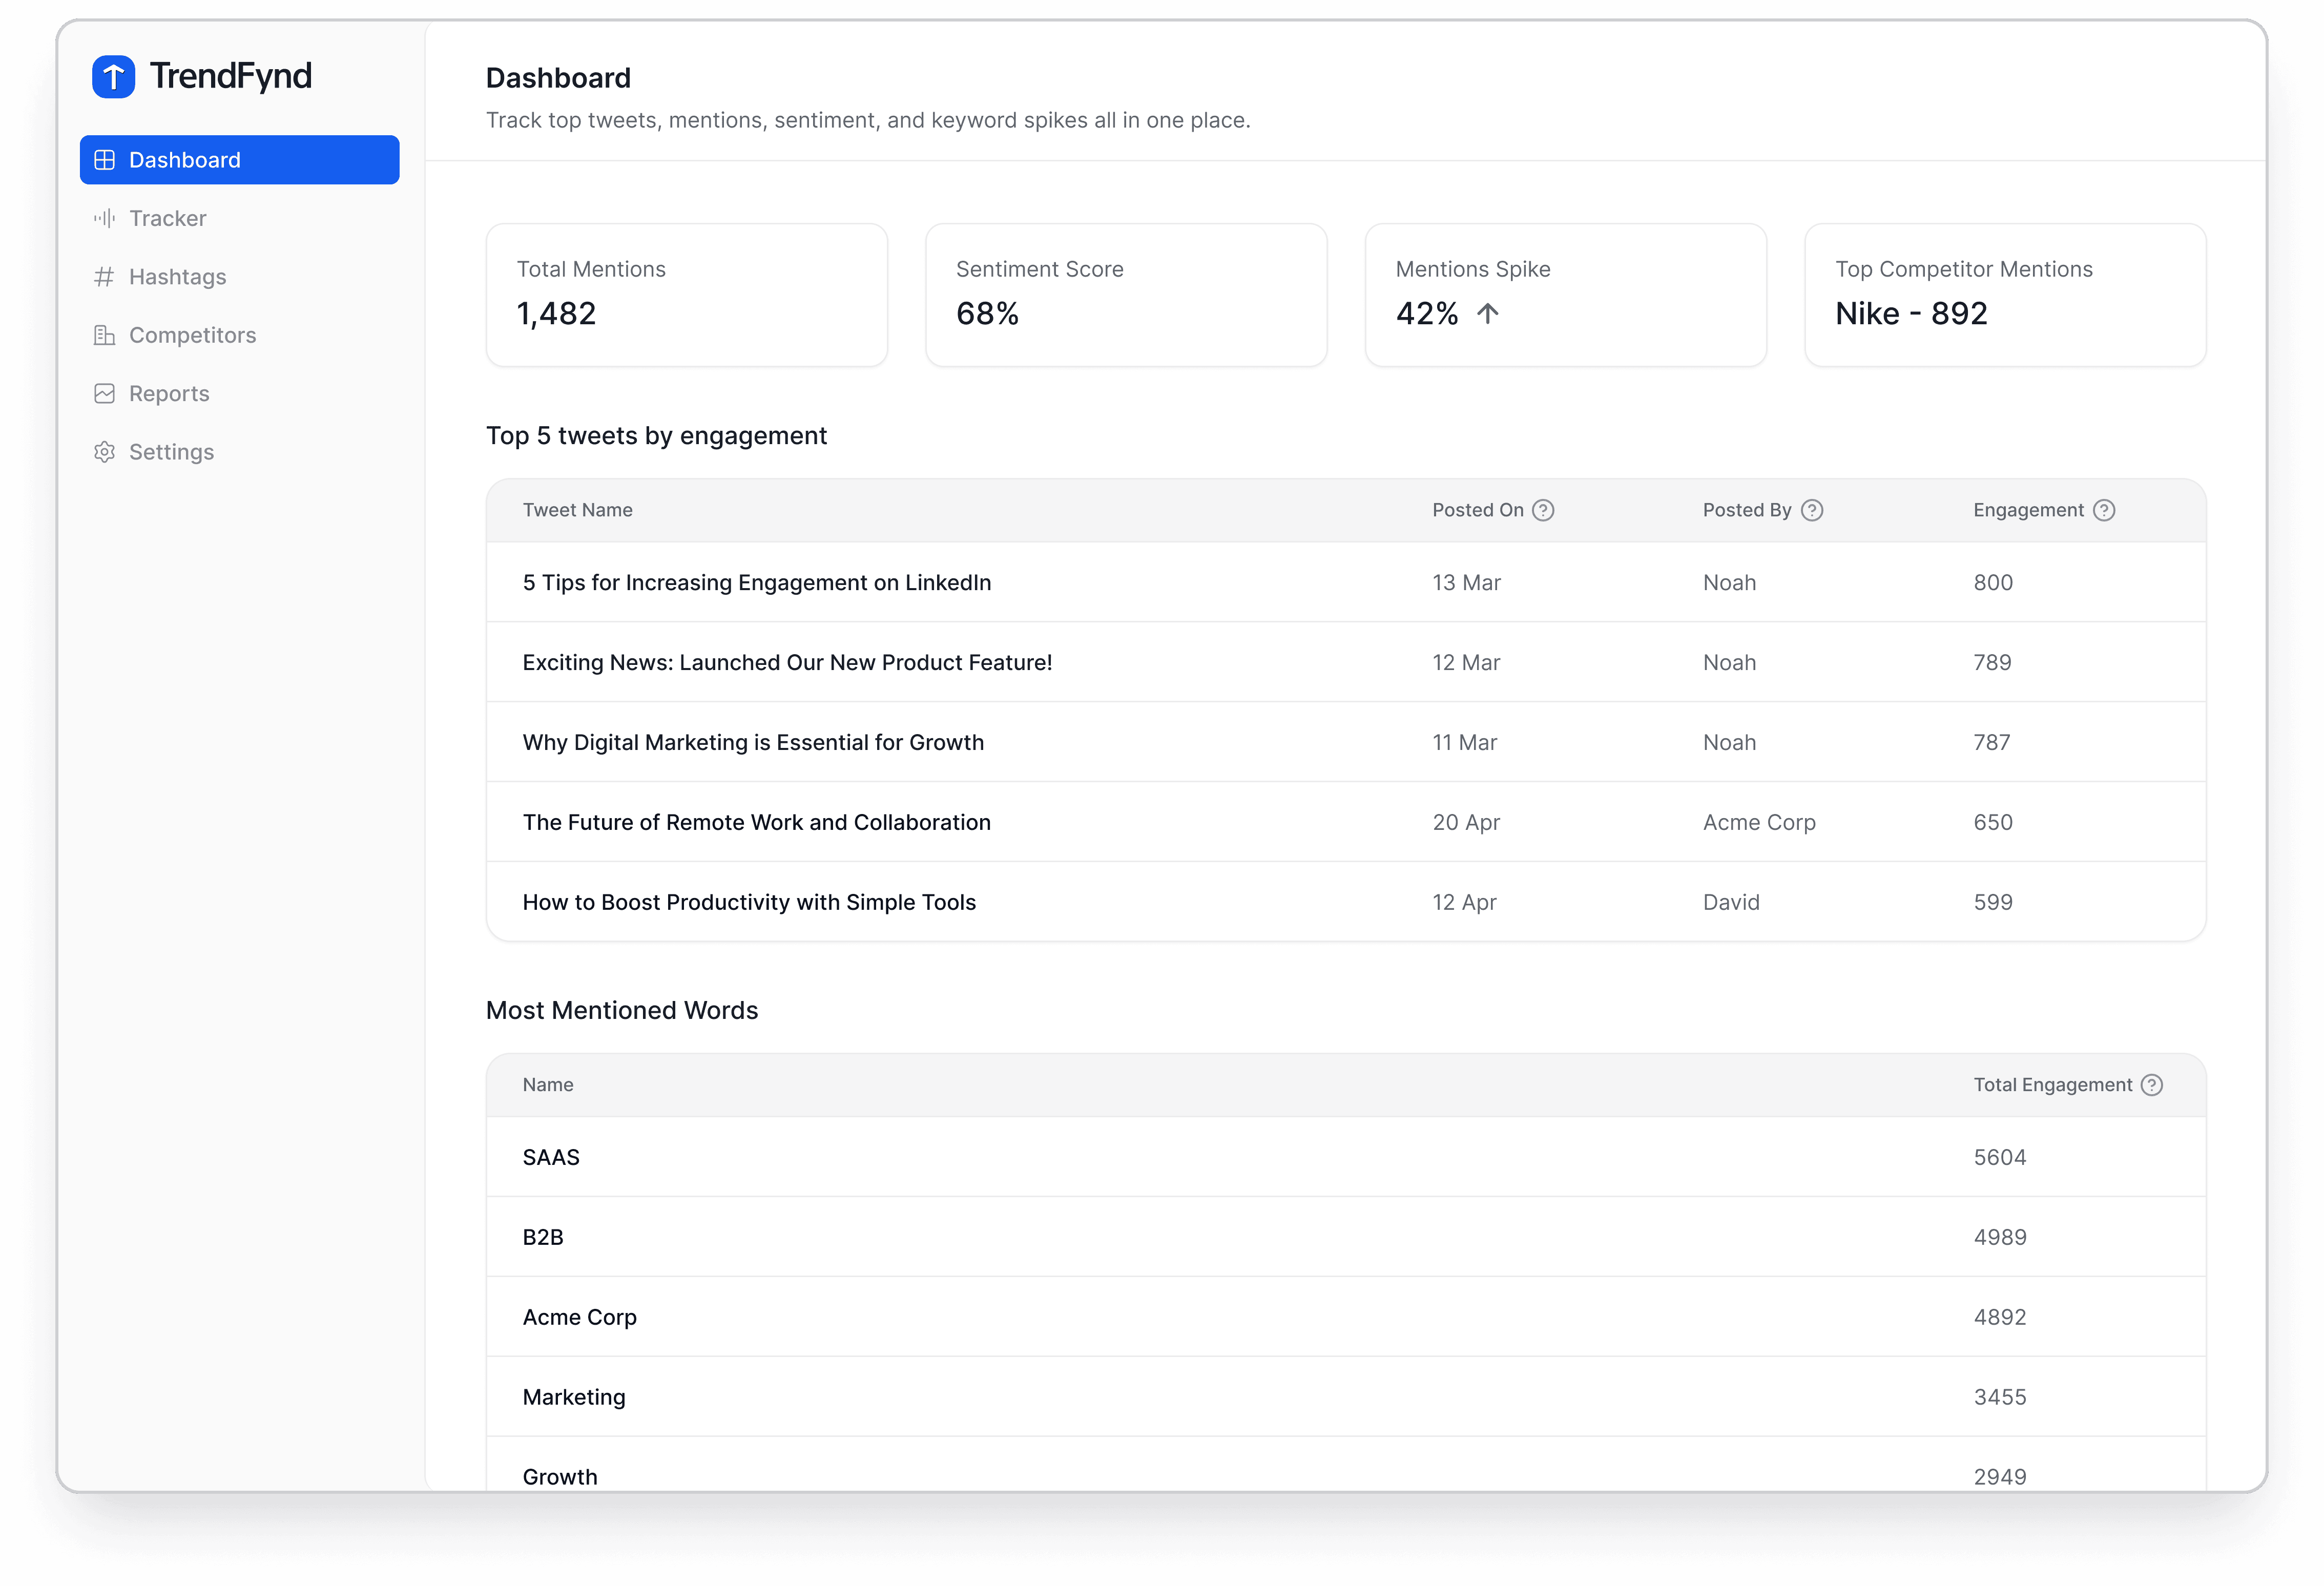Click the Posted By column header
2324x1586 pixels.
pos(1747,510)
